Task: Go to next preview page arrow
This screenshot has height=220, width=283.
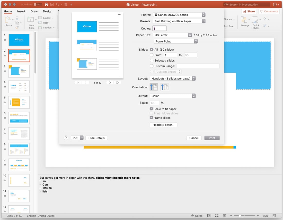Action: pyautogui.click(x=110, y=82)
